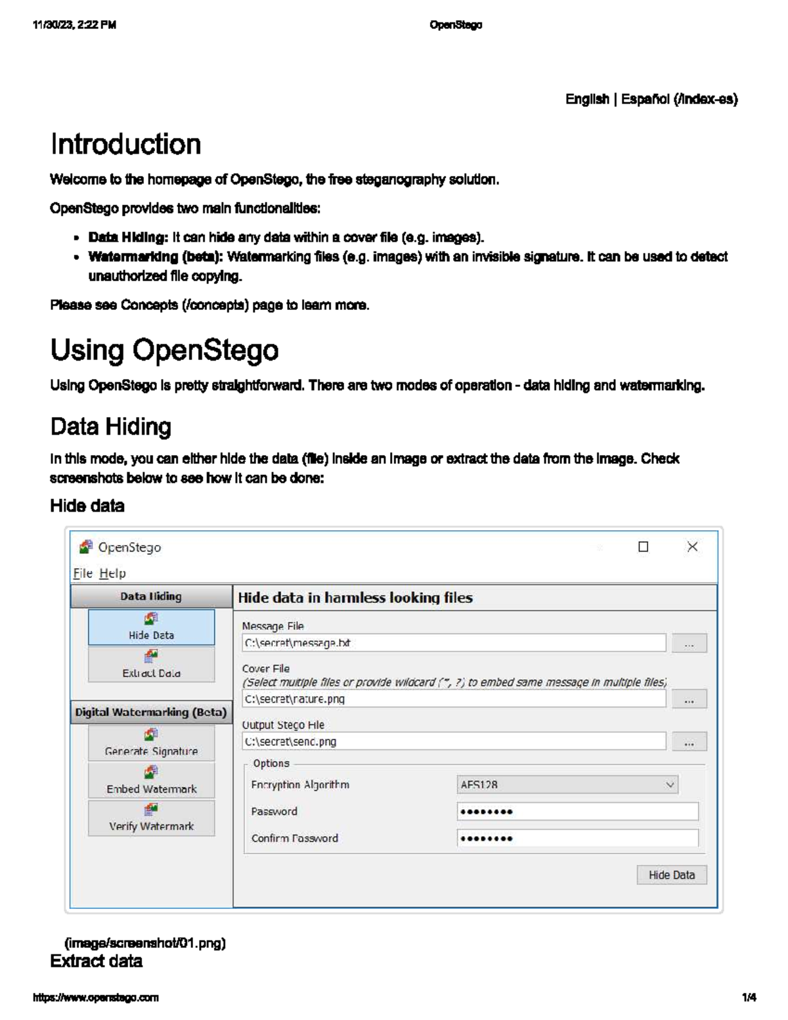Select the Digital Watermarking (Beta) header
The width and height of the screenshot is (788, 1020).
click(x=151, y=712)
